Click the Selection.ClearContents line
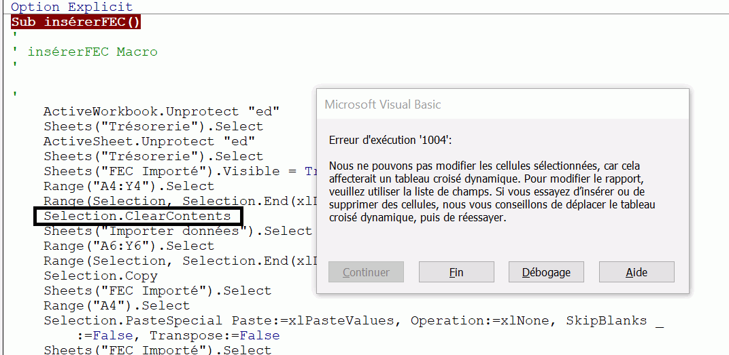The width and height of the screenshot is (729, 355). pos(137,217)
